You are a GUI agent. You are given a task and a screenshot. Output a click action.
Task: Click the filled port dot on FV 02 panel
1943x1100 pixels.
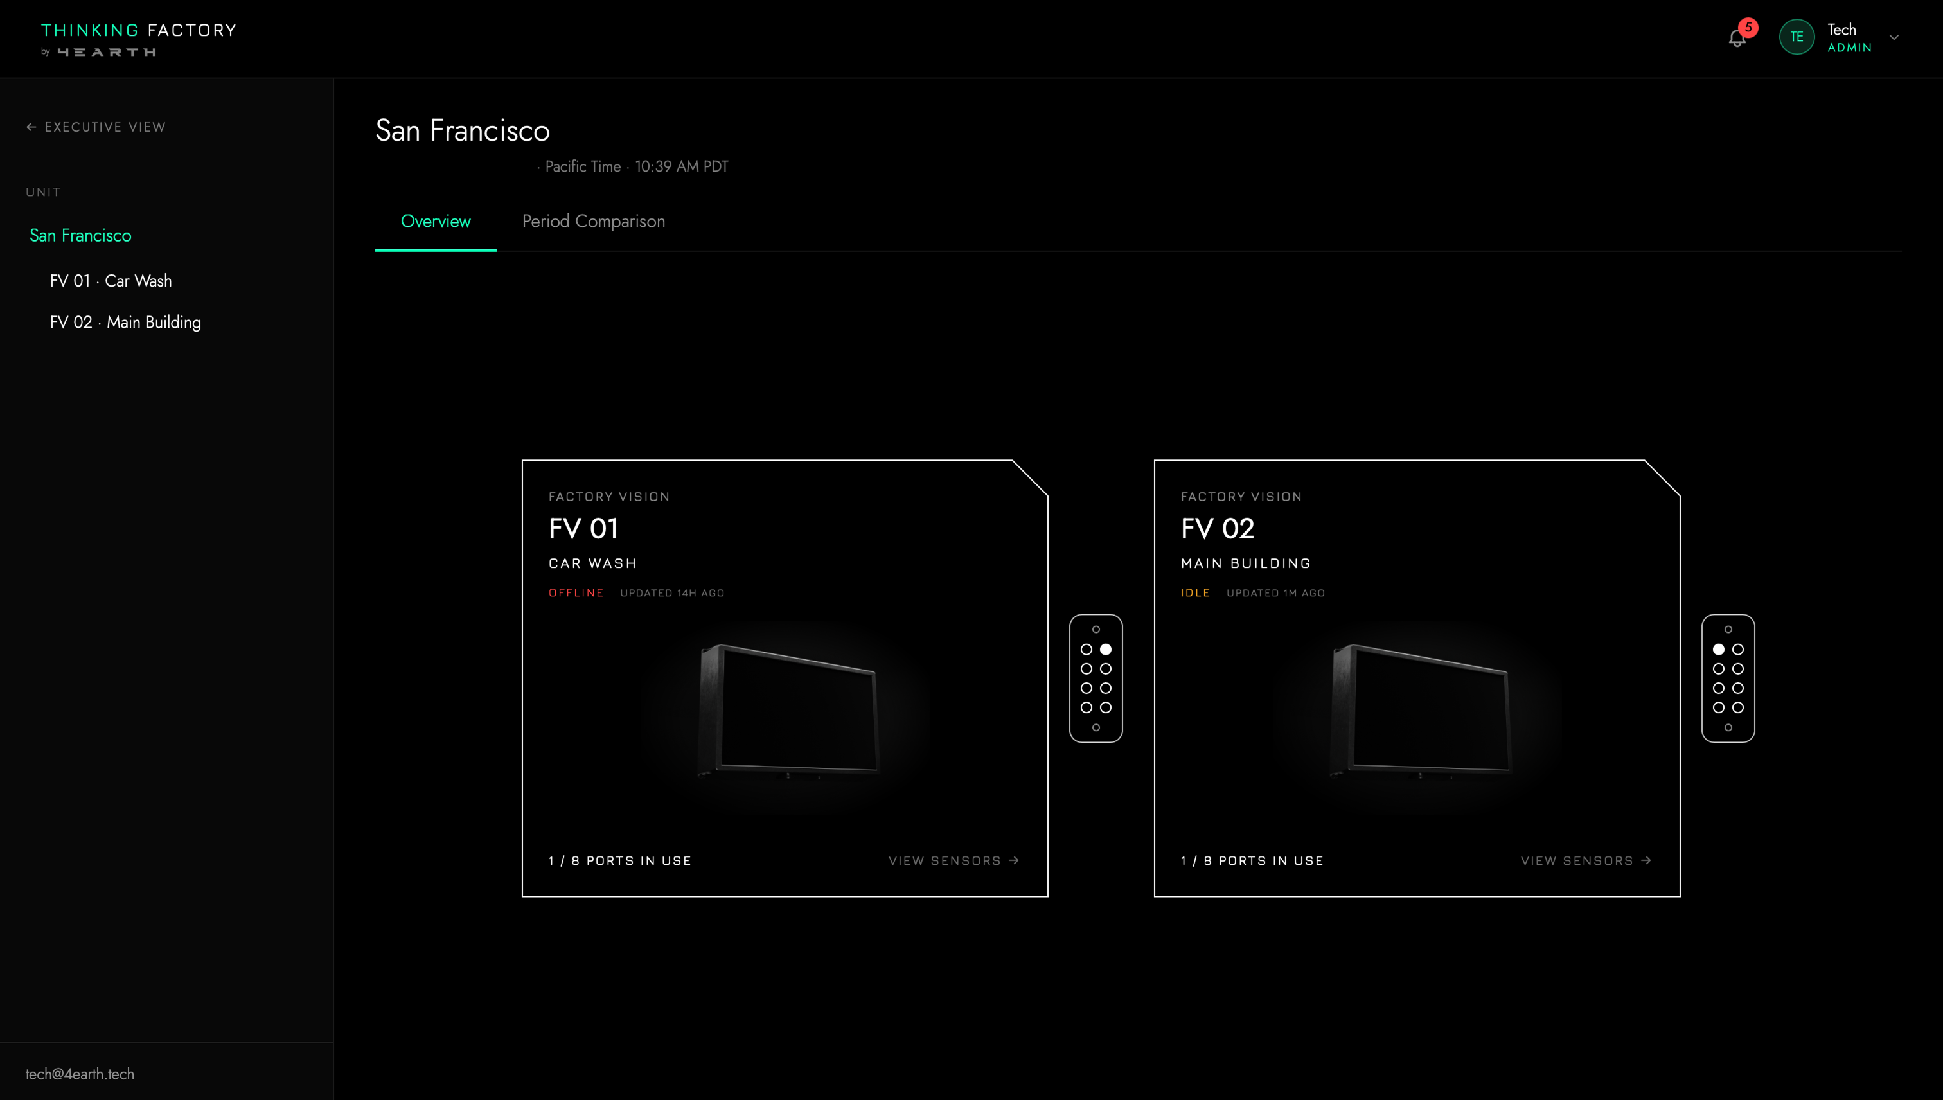(x=1718, y=649)
